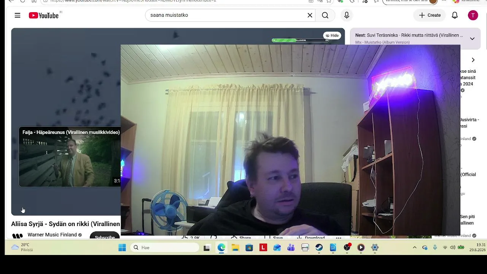487x274 pixels.
Task: Open Task View on the taskbar
Action: coord(207,248)
